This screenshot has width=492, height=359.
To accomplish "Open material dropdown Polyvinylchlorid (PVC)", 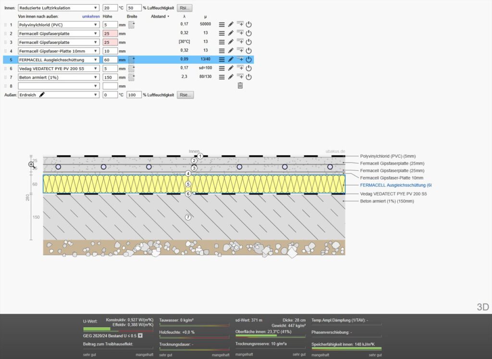I will [59, 25].
